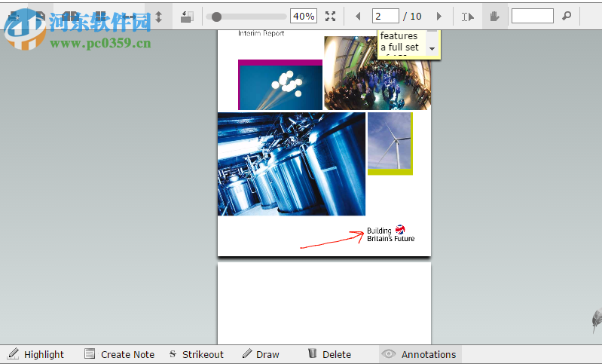Click the 'Interim Report' title text

pyautogui.click(x=261, y=33)
